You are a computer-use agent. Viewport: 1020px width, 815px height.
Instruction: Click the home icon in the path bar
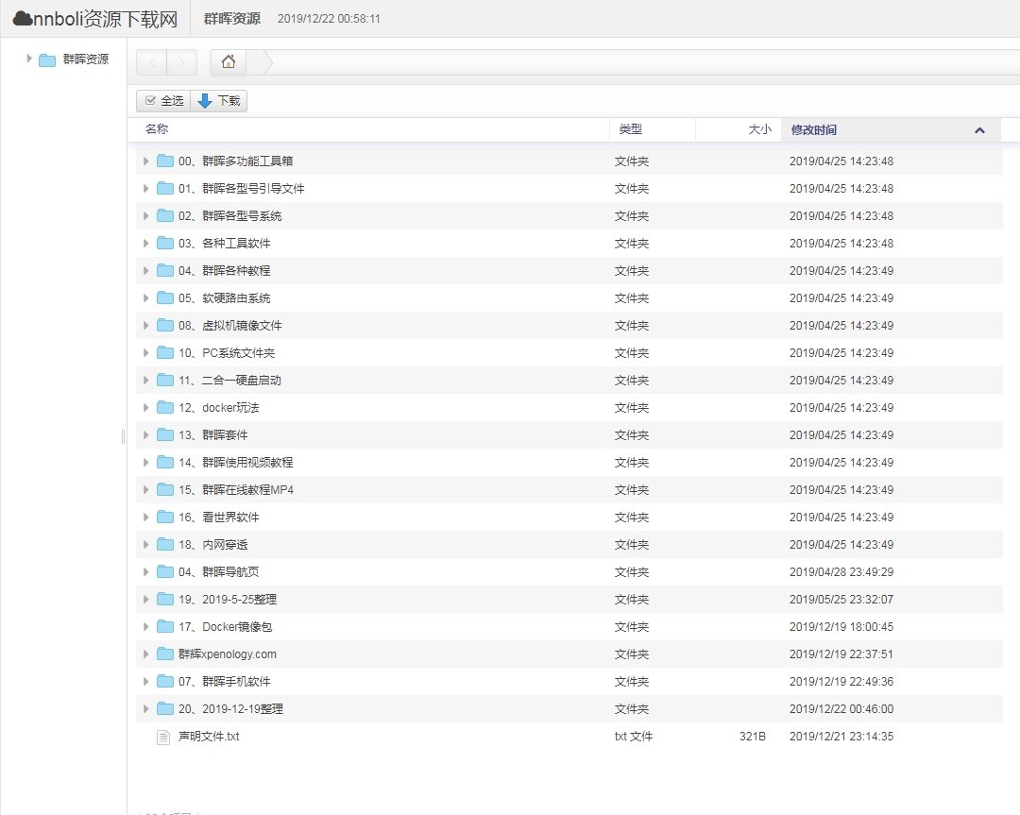229,61
